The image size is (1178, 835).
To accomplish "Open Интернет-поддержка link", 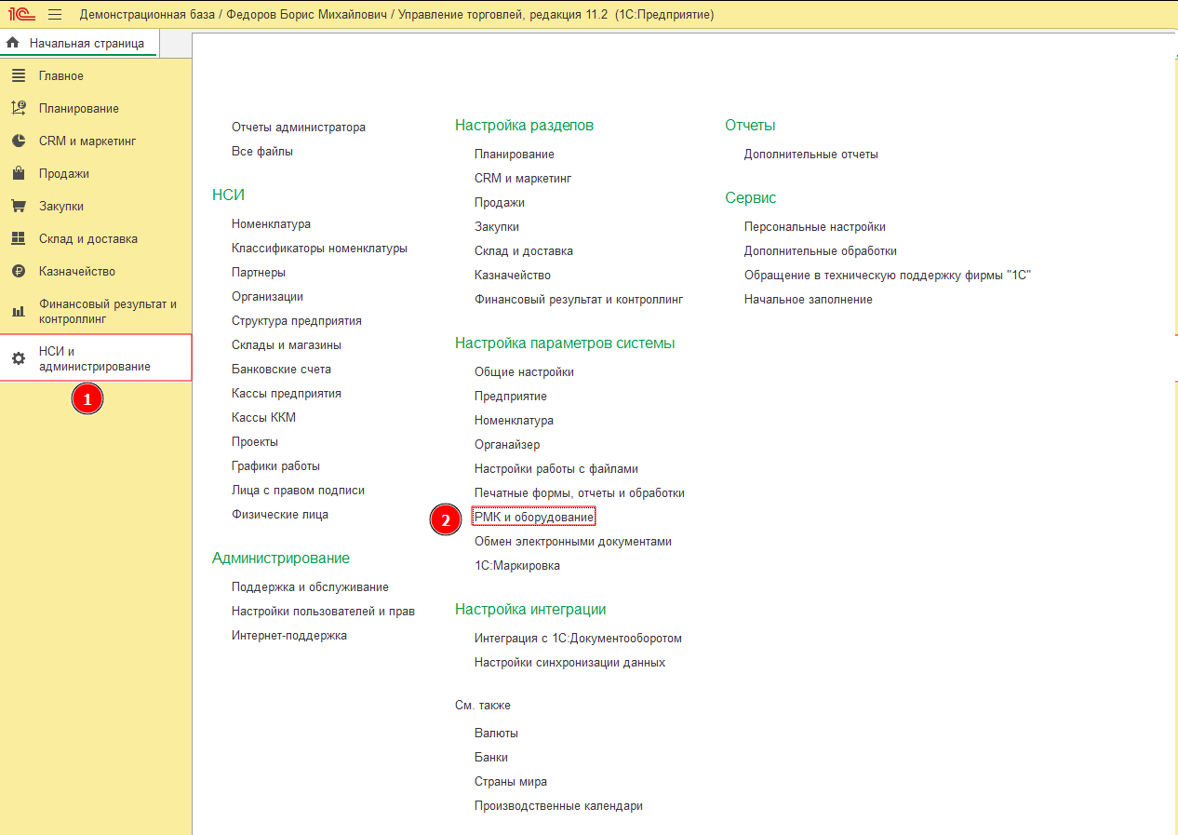I will (x=289, y=636).
